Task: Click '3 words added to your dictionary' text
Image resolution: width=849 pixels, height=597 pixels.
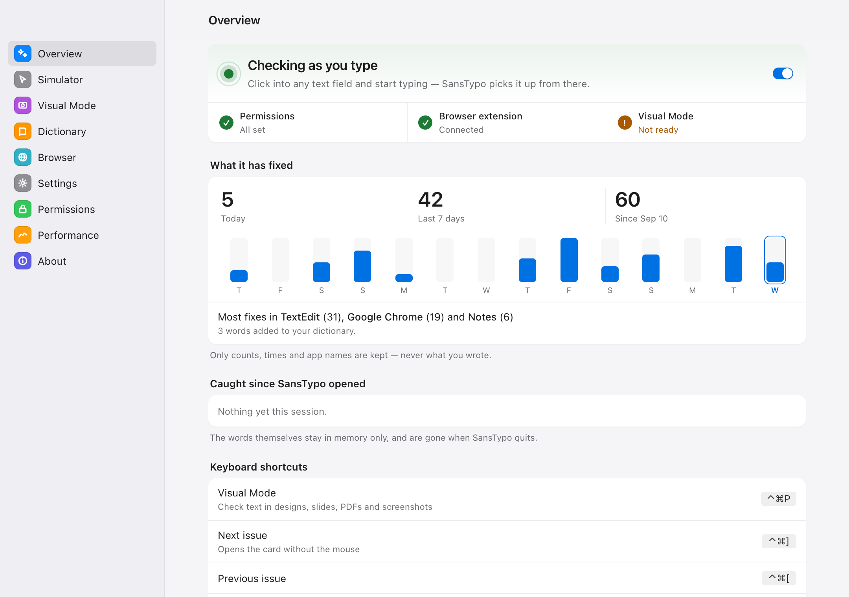Action: (287, 331)
